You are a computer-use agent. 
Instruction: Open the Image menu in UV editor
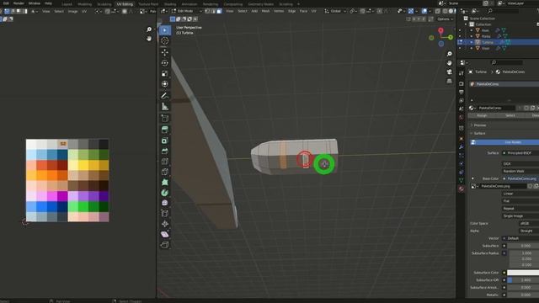point(72,11)
